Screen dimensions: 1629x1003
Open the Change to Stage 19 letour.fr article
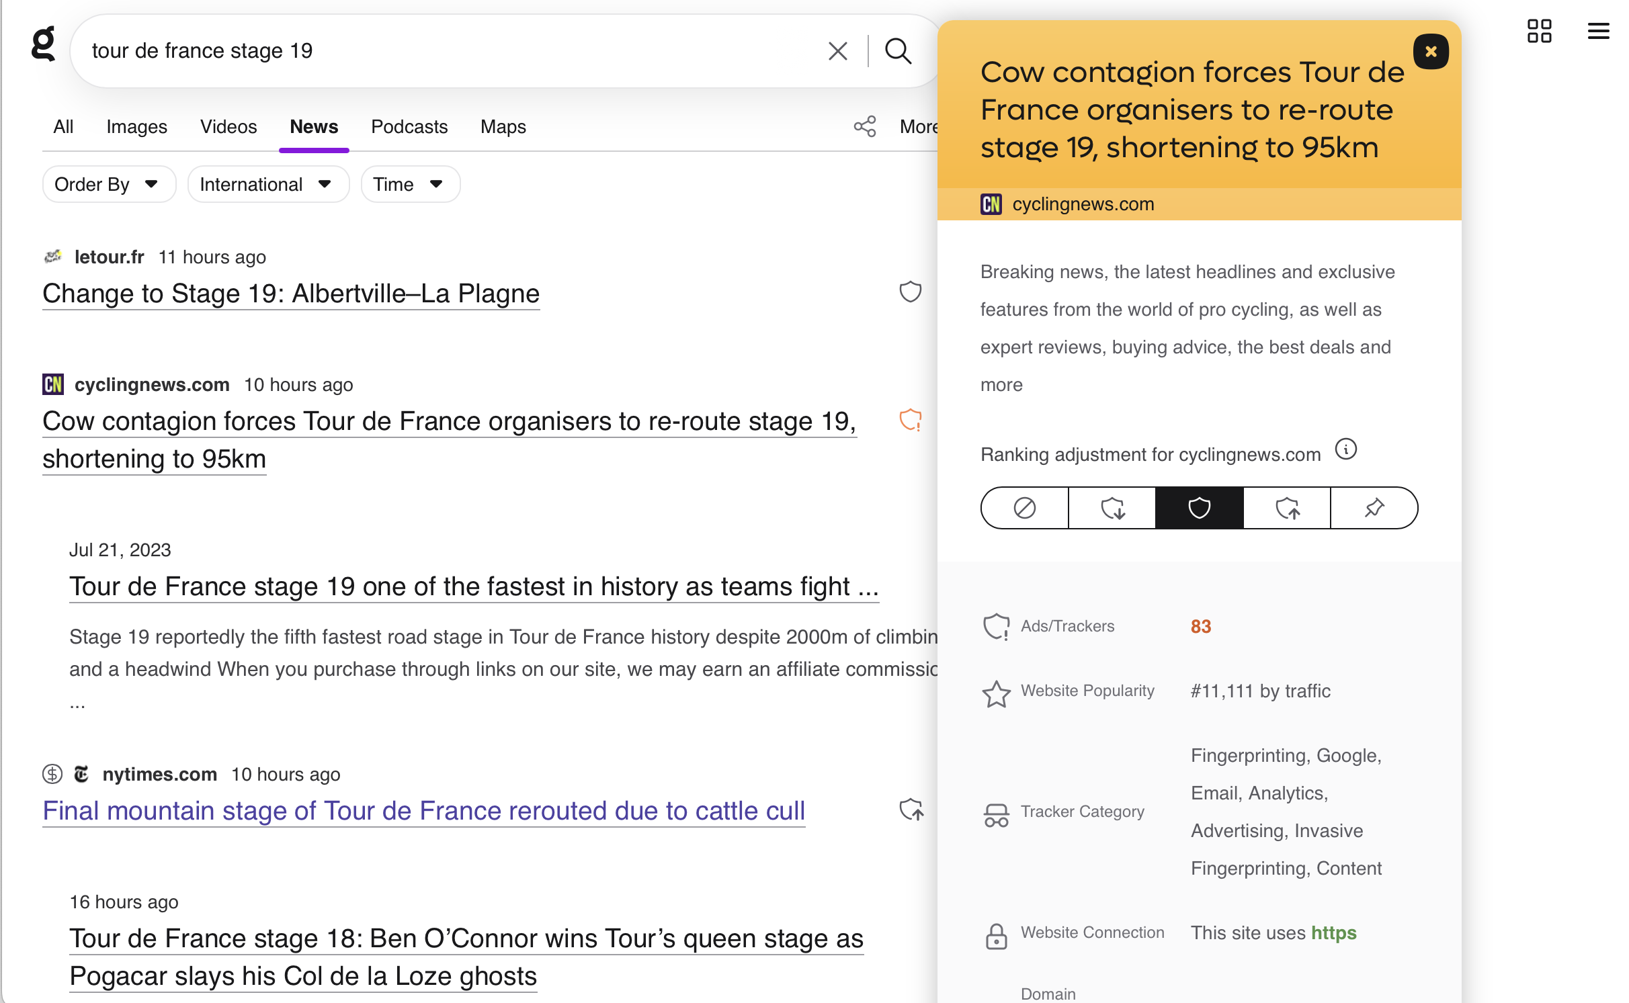pyautogui.click(x=291, y=294)
